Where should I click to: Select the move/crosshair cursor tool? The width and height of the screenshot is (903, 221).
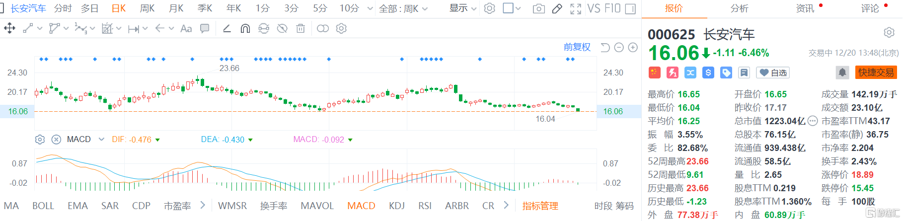tap(9, 28)
